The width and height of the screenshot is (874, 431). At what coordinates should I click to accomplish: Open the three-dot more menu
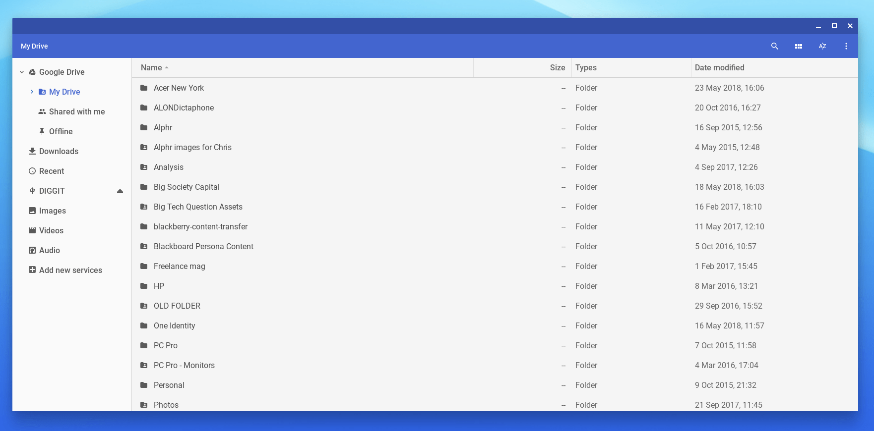(846, 46)
